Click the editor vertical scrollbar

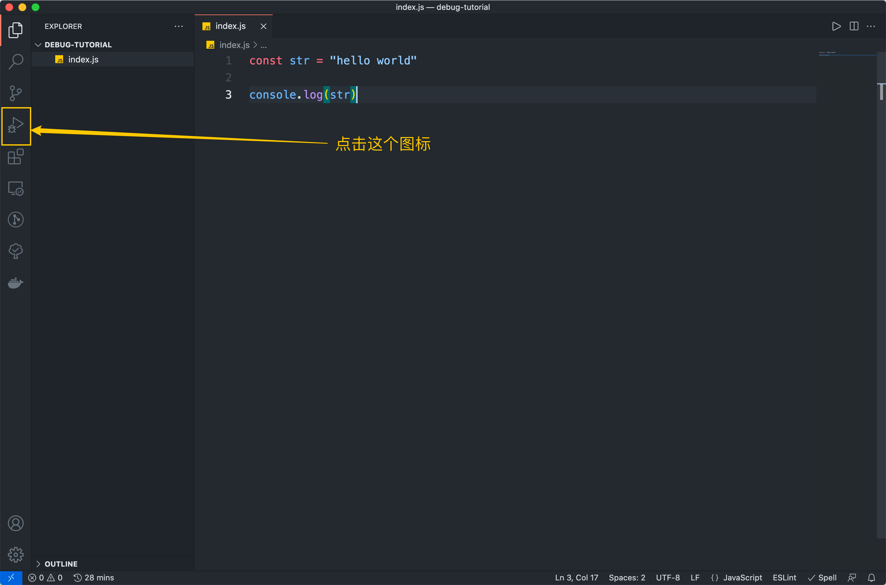tap(881, 92)
